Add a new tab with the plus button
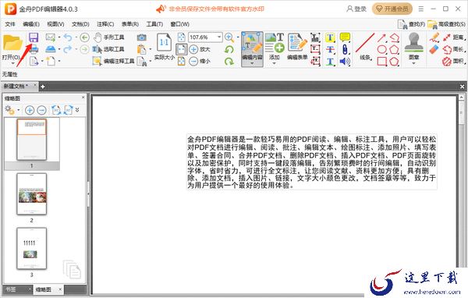Viewport: 468px width, 298px height. (43, 87)
